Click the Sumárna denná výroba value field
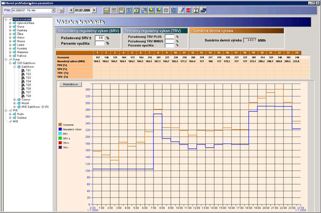The image size is (321, 213). pyautogui.click(x=250, y=40)
